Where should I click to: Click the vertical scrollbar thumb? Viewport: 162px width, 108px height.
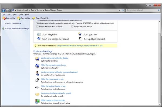point(159,68)
